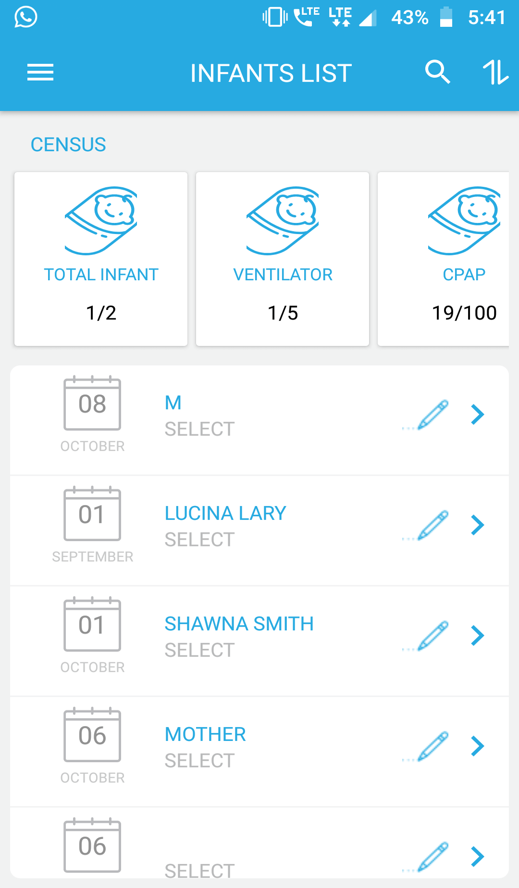Click the pencil icon for Shawna Smith
The height and width of the screenshot is (888, 519).
[x=433, y=636]
